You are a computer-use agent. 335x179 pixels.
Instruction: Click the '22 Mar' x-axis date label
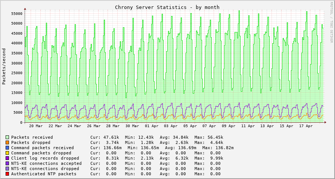pyautogui.click(x=55, y=126)
